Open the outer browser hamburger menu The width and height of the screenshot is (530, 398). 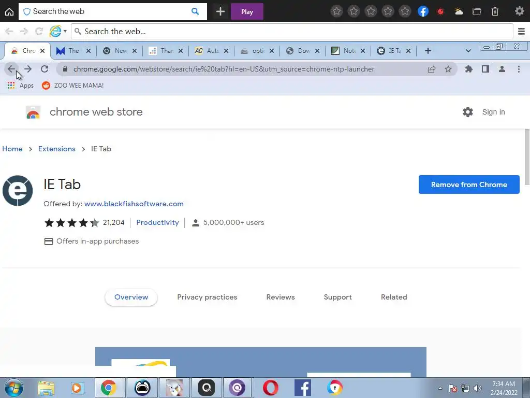521,32
